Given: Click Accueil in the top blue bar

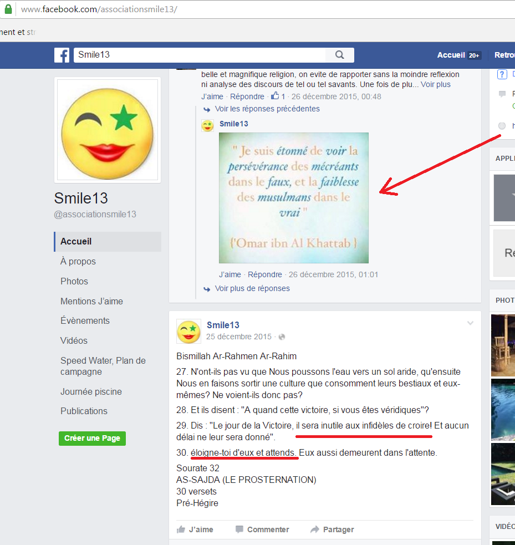Looking at the screenshot, I should point(451,55).
